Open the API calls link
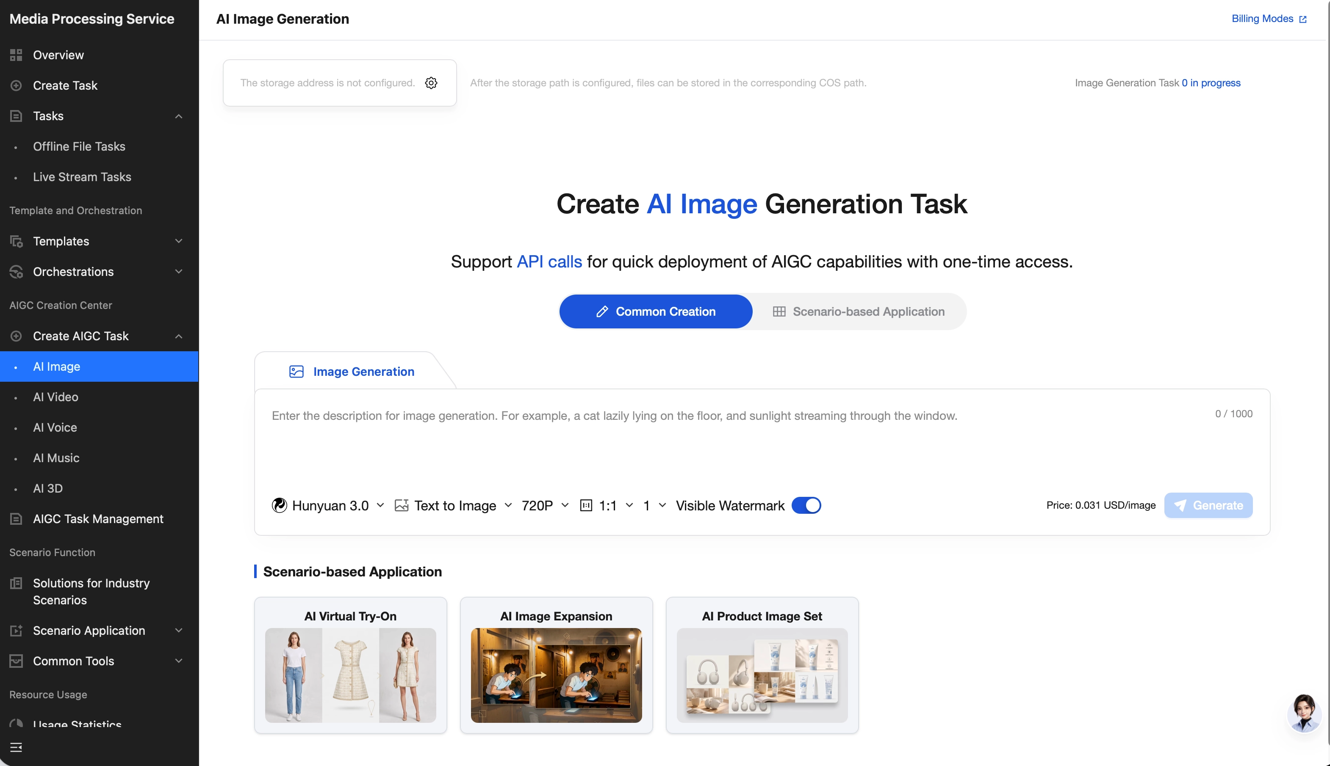This screenshot has width=1330, height=766. point(549,262)
